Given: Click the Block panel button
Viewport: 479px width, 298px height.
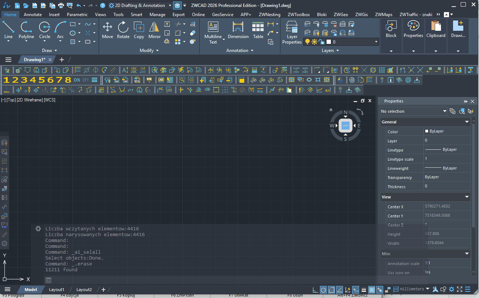Looking at the screenshot, I should click(391, 29).
